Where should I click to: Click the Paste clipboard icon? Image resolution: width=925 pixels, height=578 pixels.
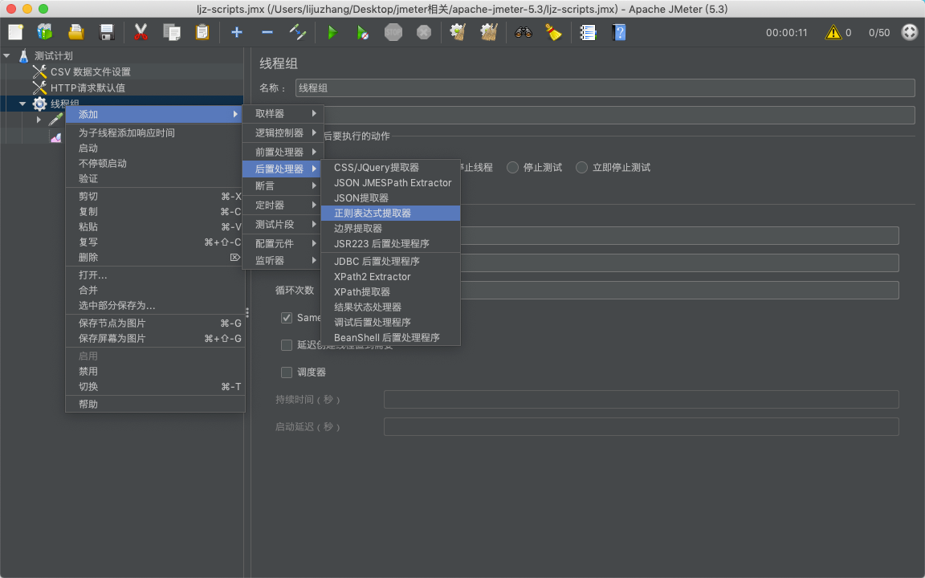coord(202,32)
